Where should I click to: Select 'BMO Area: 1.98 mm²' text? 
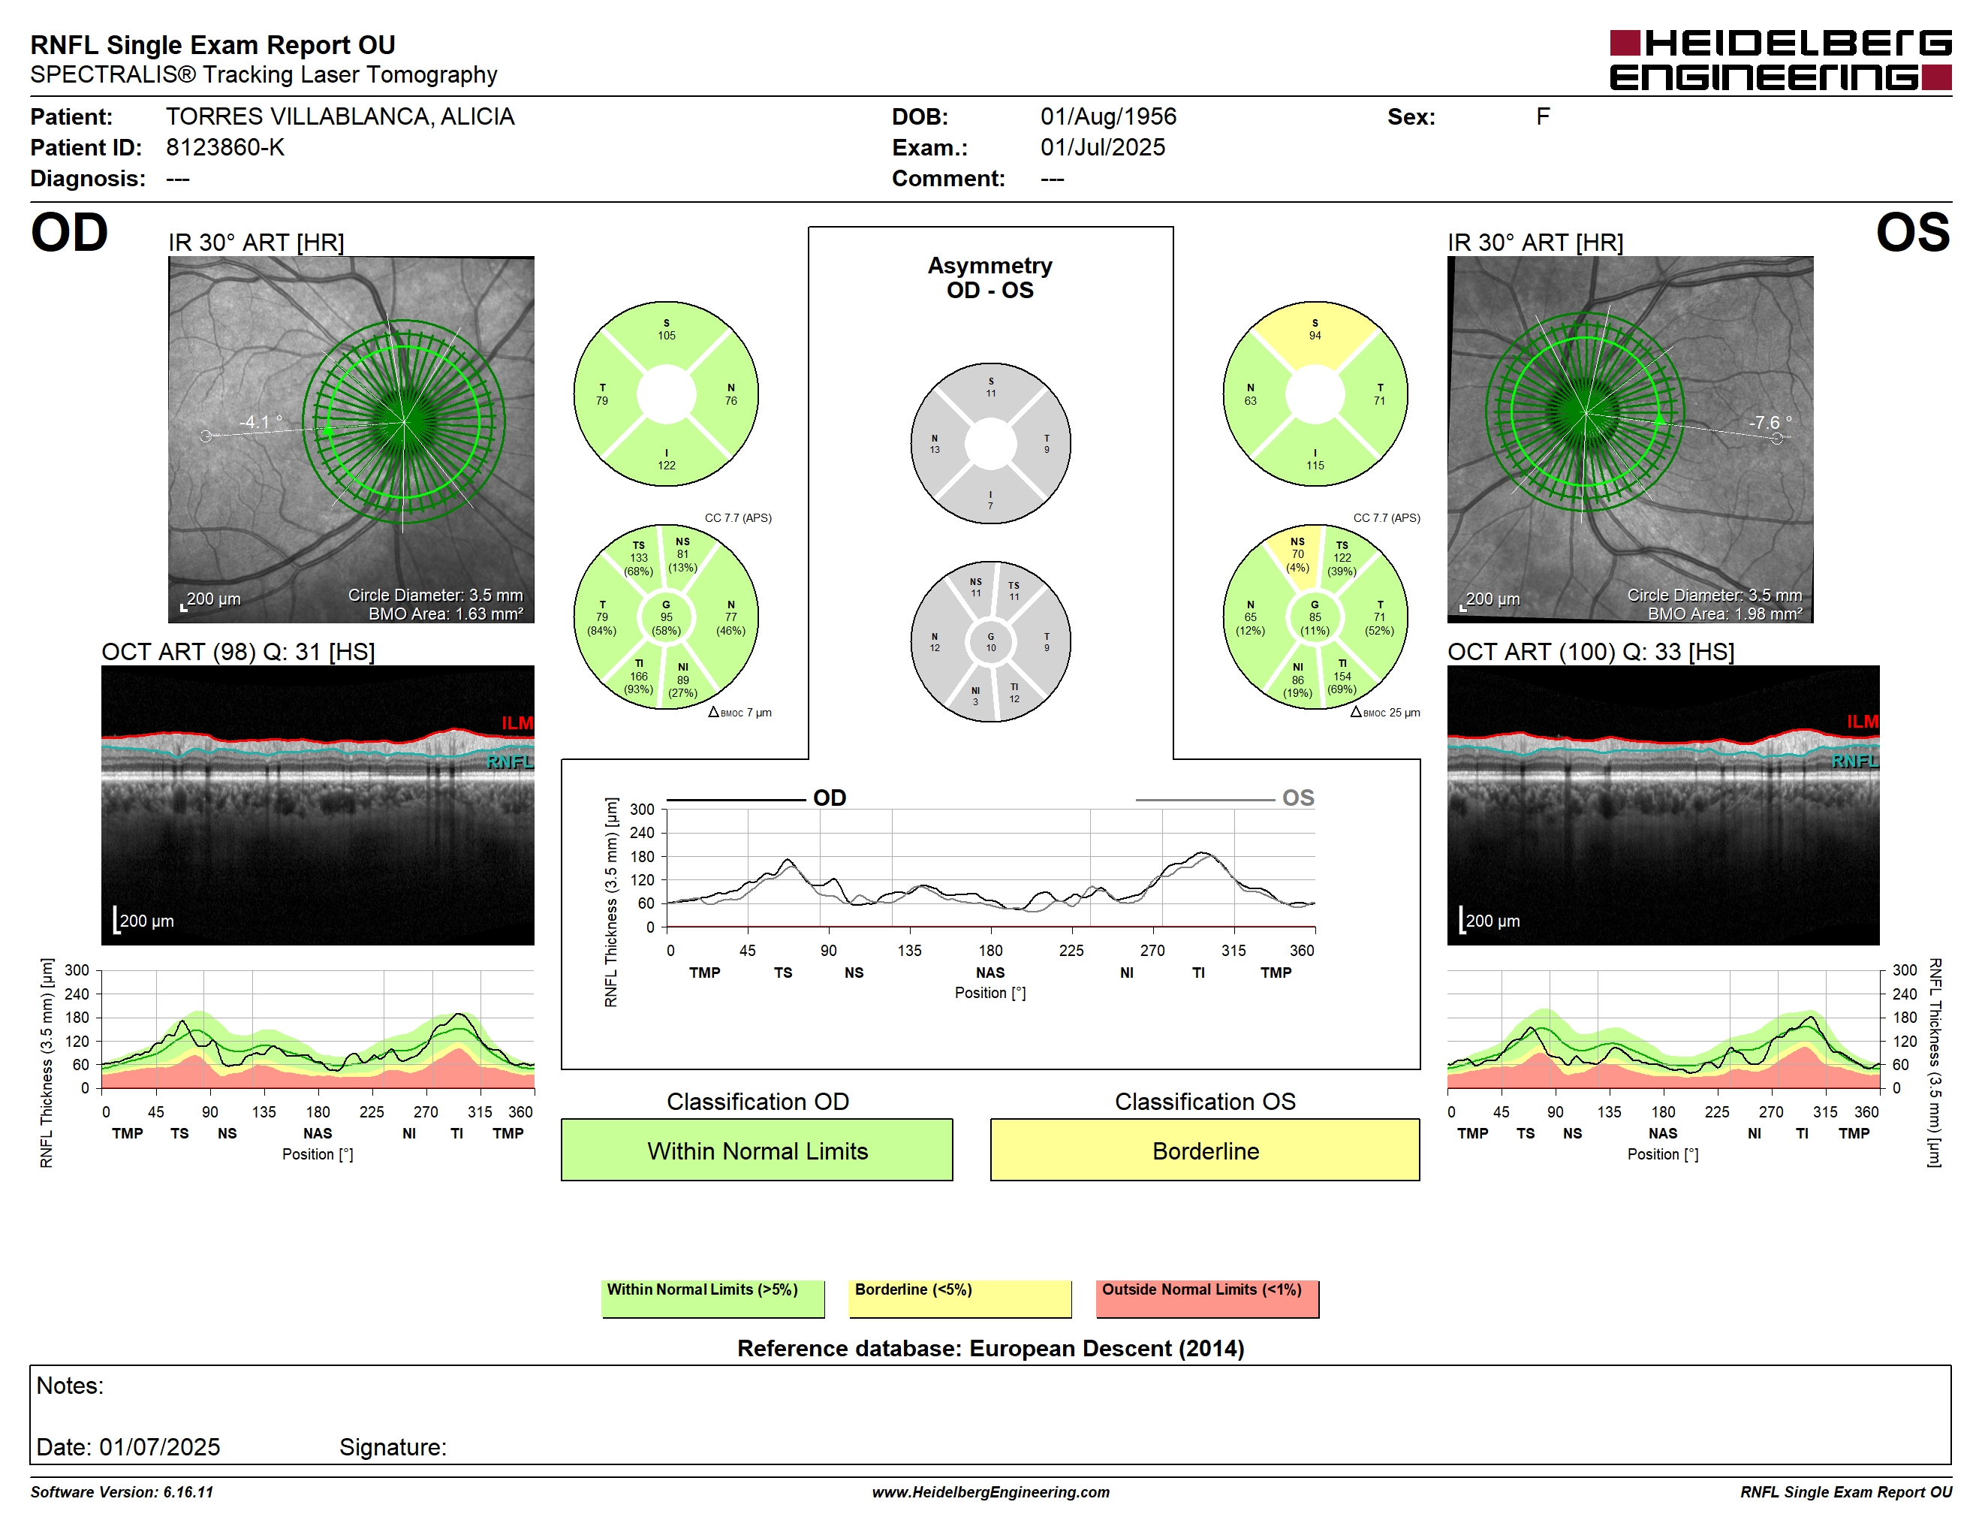tap(1724, 614)
